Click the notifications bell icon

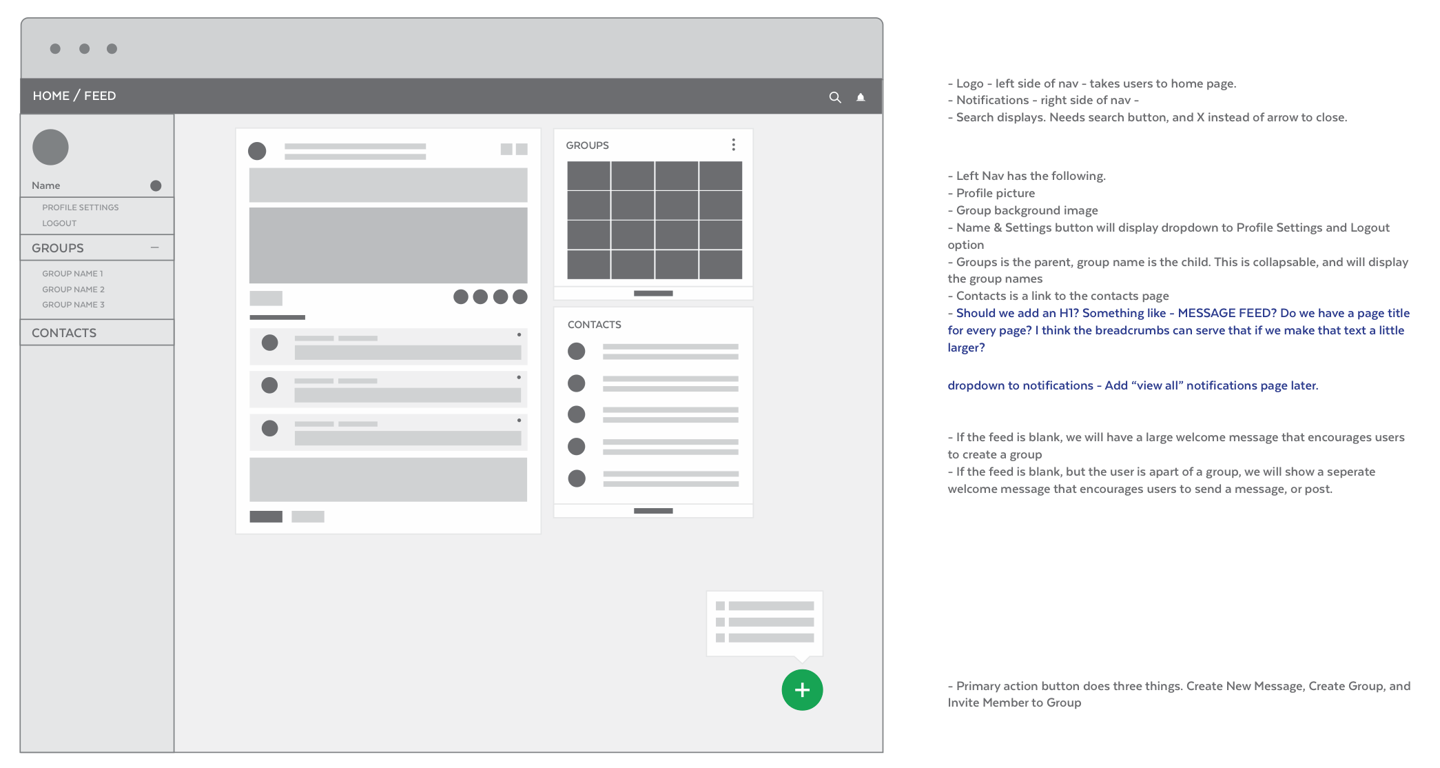(x=862, y=95)
